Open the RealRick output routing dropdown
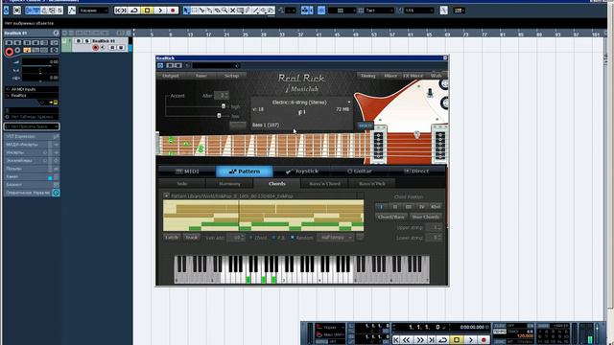Screen dimensions: 614x345 tap(32, 96)
